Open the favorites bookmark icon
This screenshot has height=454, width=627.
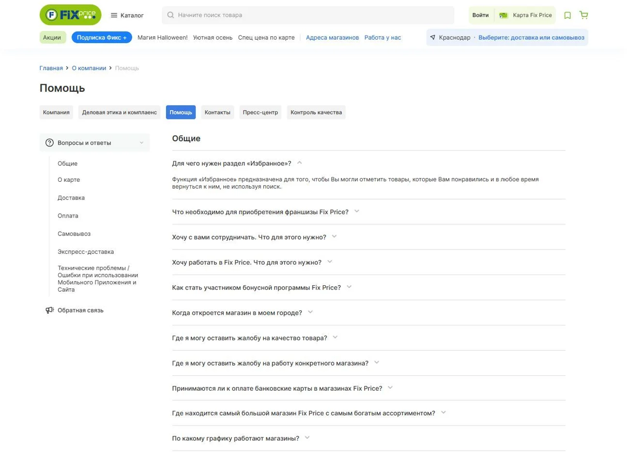tap(567, 15)
